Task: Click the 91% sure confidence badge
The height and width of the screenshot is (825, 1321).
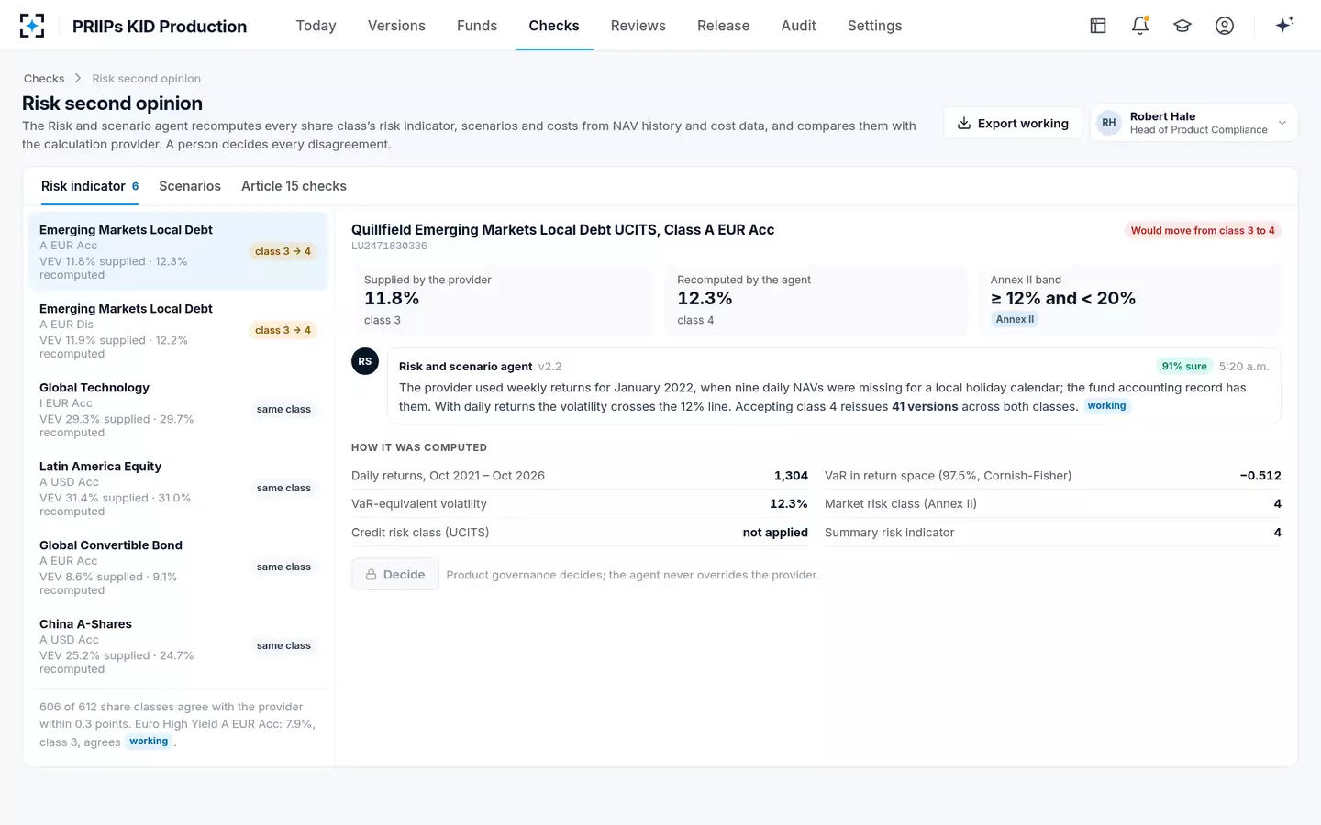Action: click(x=1184, y=366)
